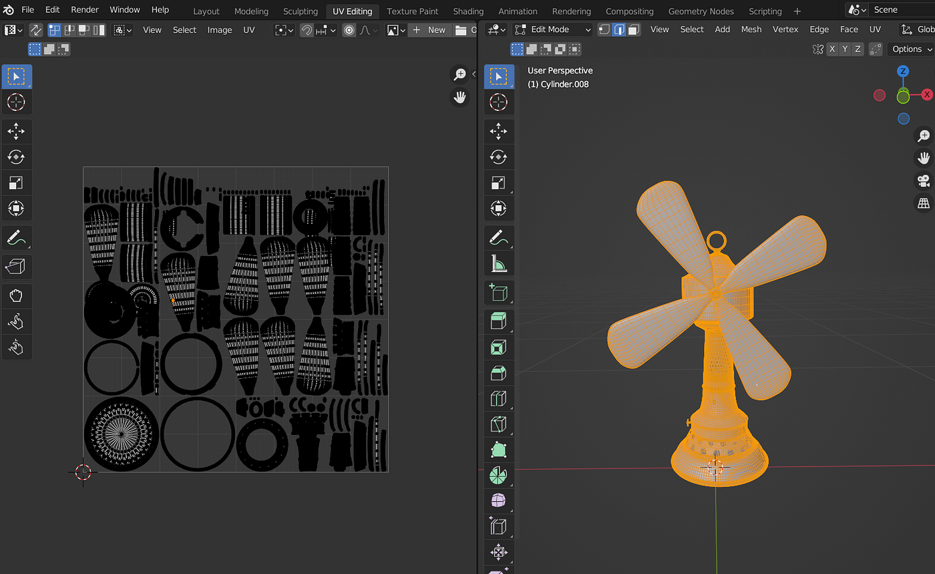Select the Move tool in the UV editor toolbar

click(16, 131)
